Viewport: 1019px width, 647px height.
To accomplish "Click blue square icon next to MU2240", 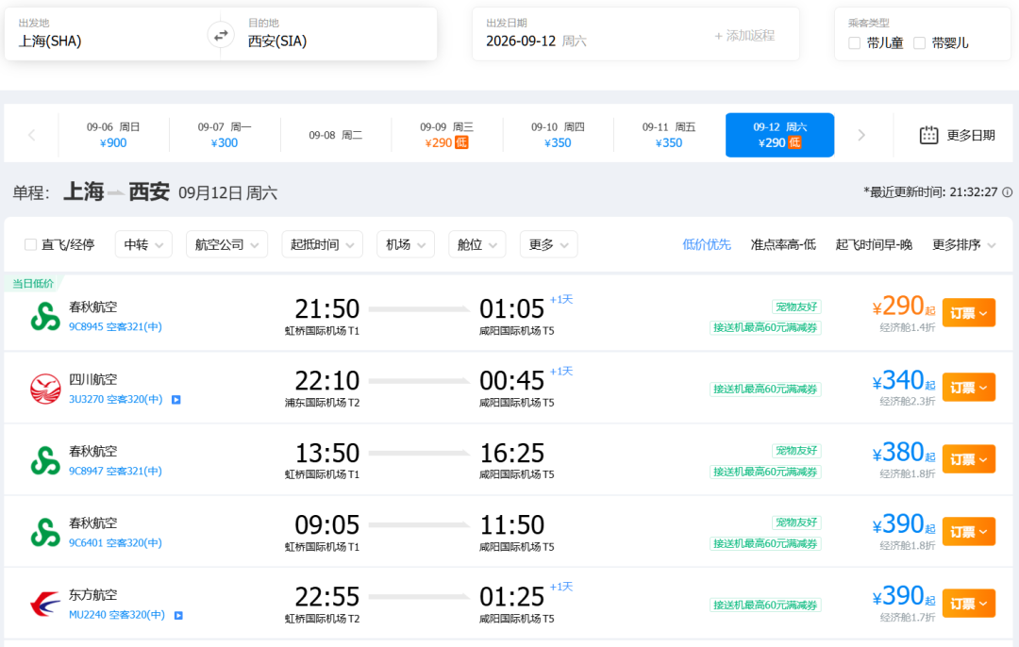I will tap(178, 615).
